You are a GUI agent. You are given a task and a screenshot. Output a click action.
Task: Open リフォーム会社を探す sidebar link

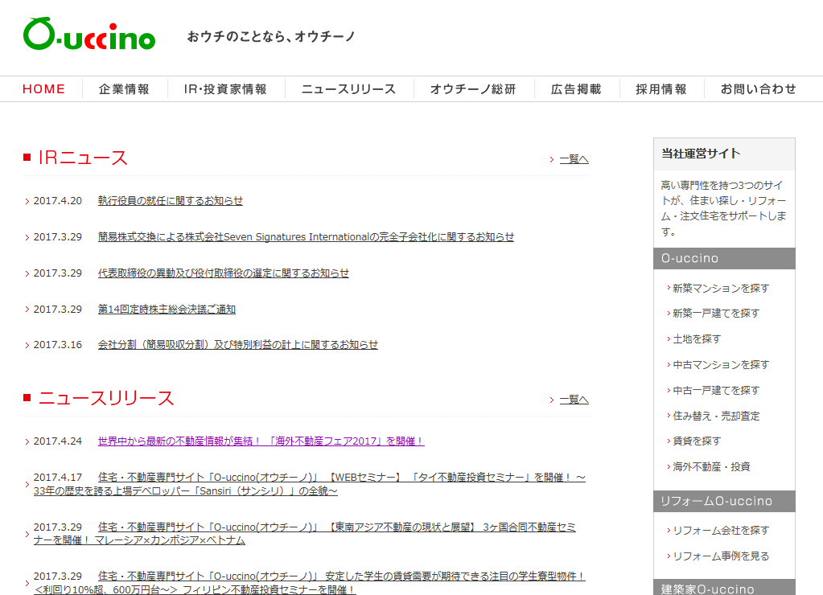click(720, 531)
